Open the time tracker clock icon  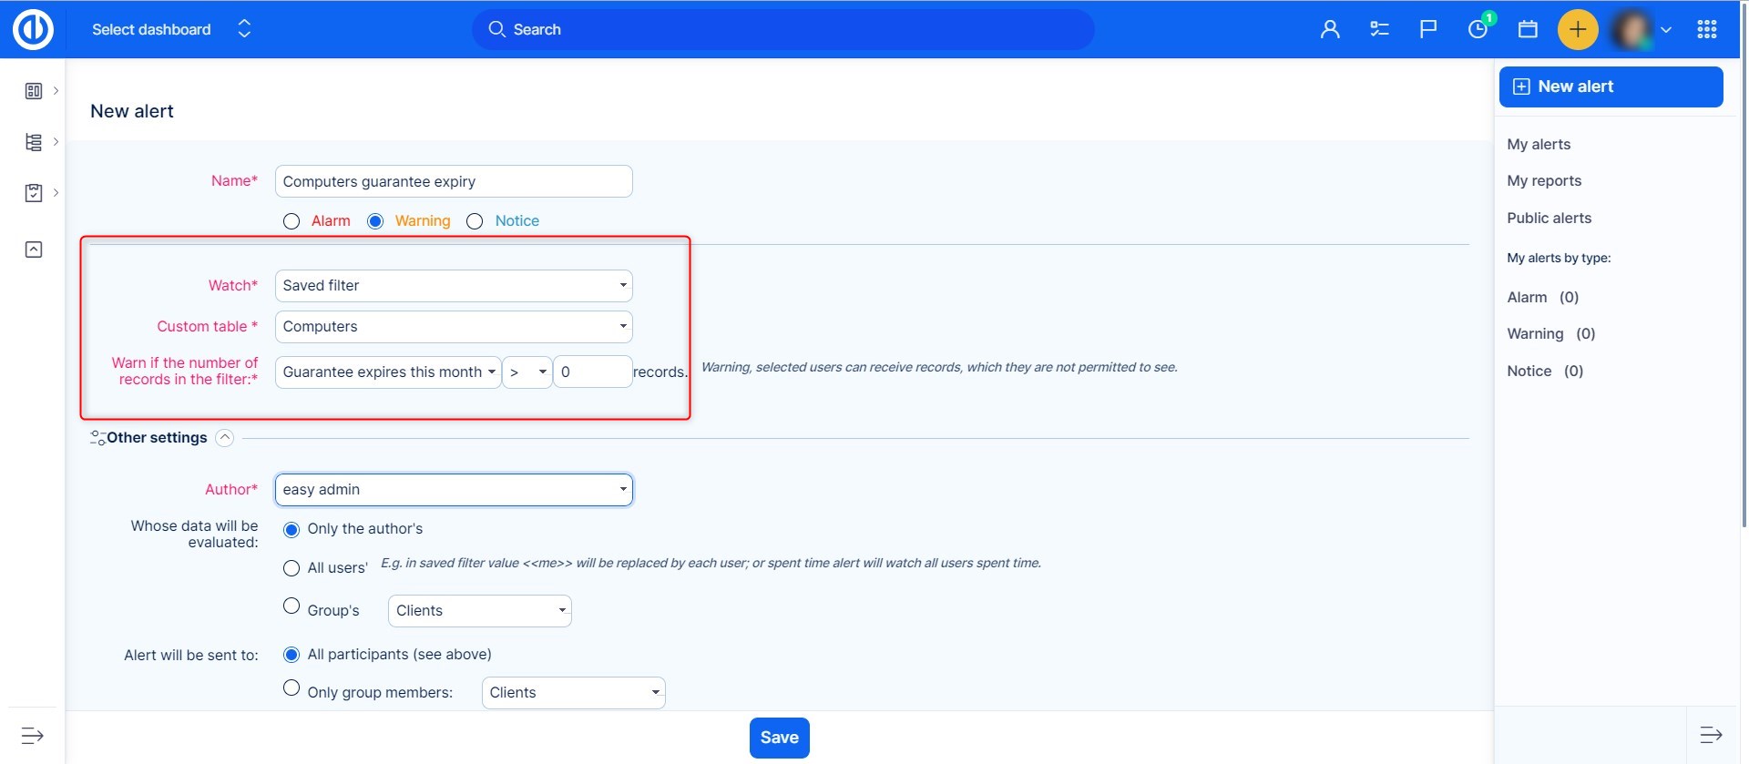click(1478, 29)
